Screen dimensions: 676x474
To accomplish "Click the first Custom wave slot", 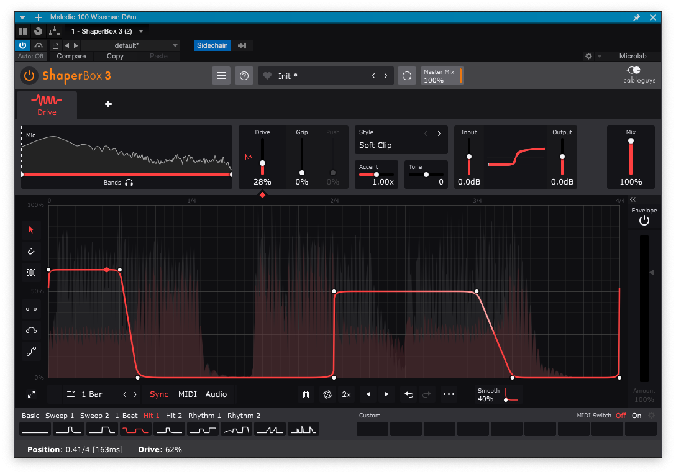I will 373,429.
